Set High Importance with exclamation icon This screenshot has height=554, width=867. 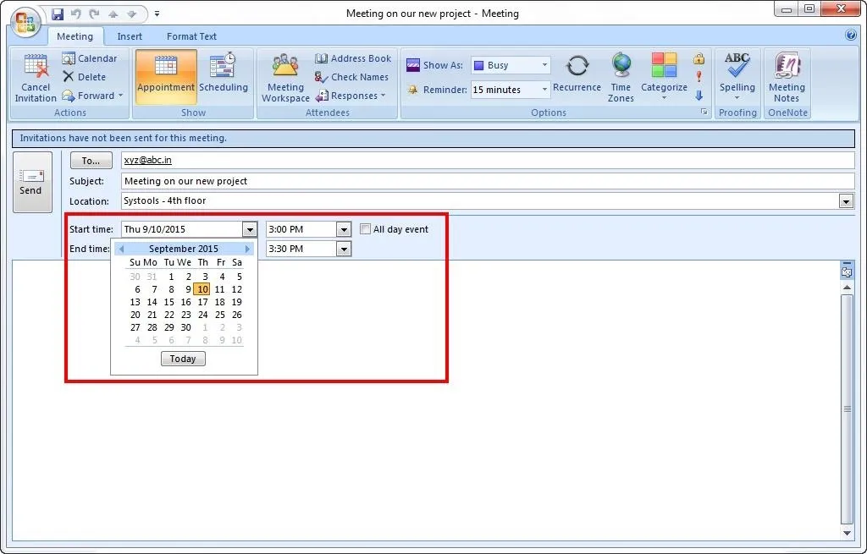click(x=699, y=77)
